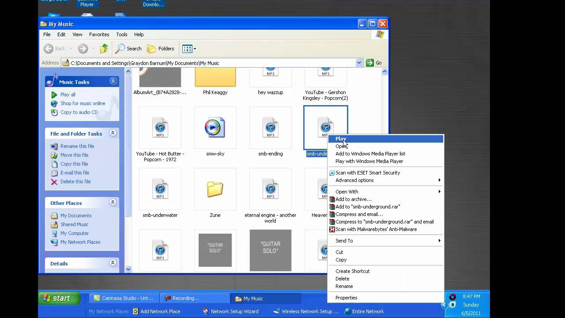Click Delete this file link
This screenshot has width=565, height=318.
[x=75, y=182]
